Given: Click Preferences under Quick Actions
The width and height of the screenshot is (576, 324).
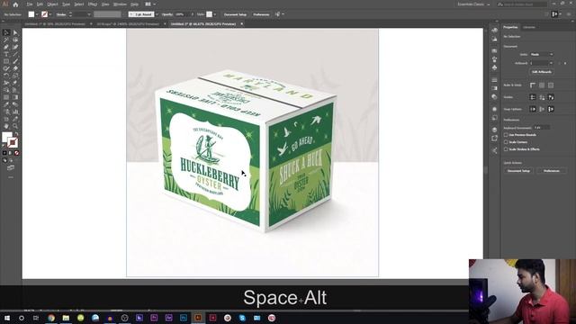Looking at the screenshot, I should tap(552, 171).
